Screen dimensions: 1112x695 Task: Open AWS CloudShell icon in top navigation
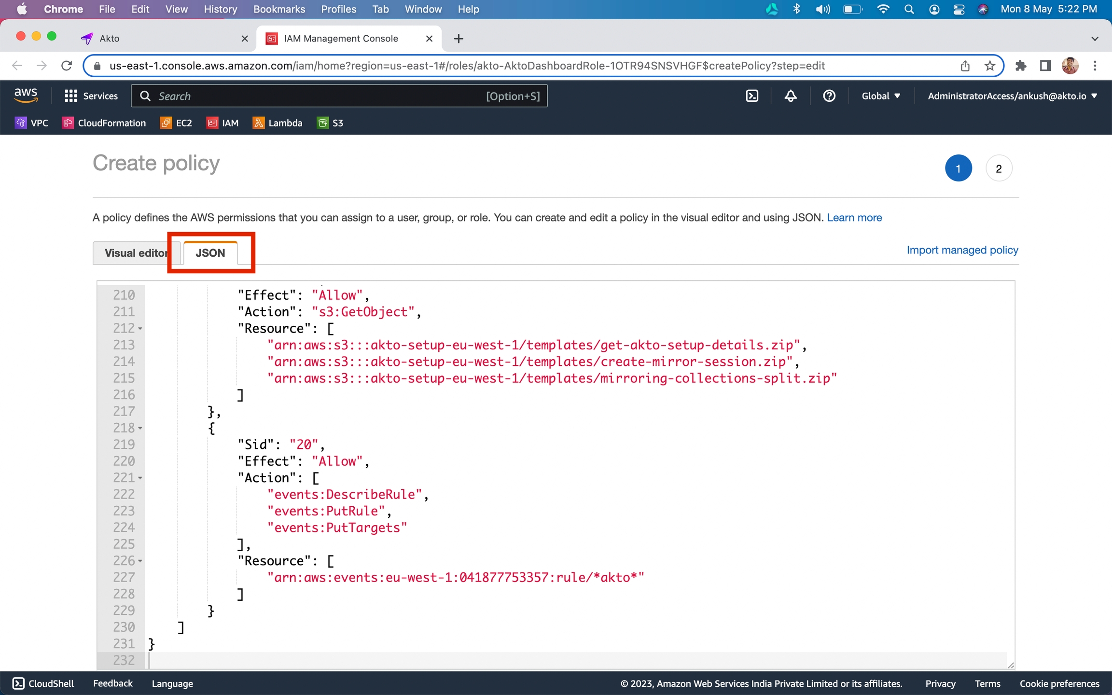coord(752,96)
